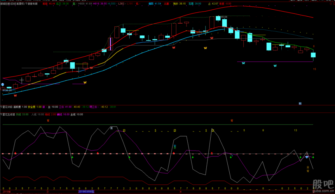Click the 后卫 39.26 value in the header
Image resolution: width=335 pixels, height=194 pixels.
click(x=63, y=3)
